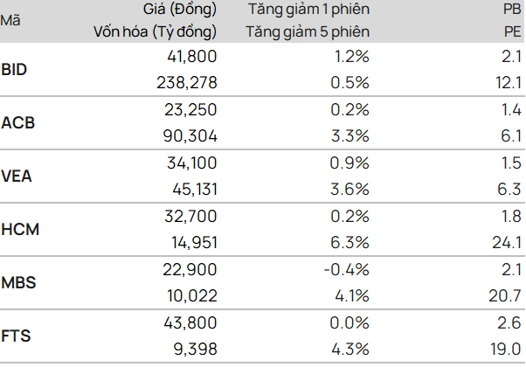526x367 pixels.
Task: Click the Vốn hóa (Tỷ đồng) header
Action: (x=155, y=31)
